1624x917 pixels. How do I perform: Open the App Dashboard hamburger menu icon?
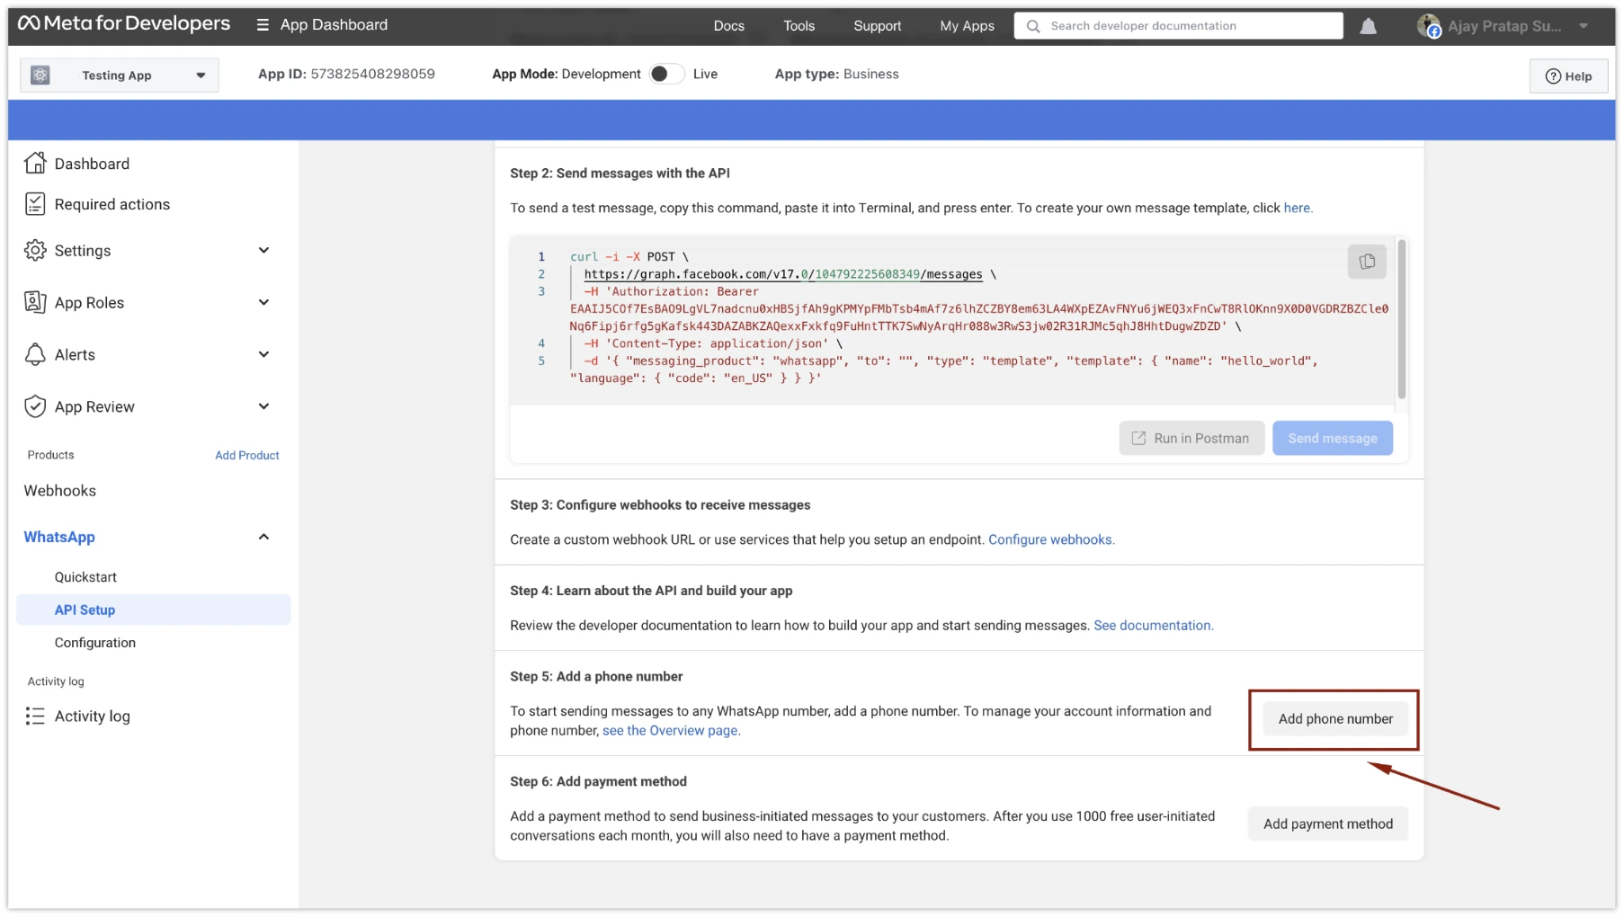click(x=263, y=25)
